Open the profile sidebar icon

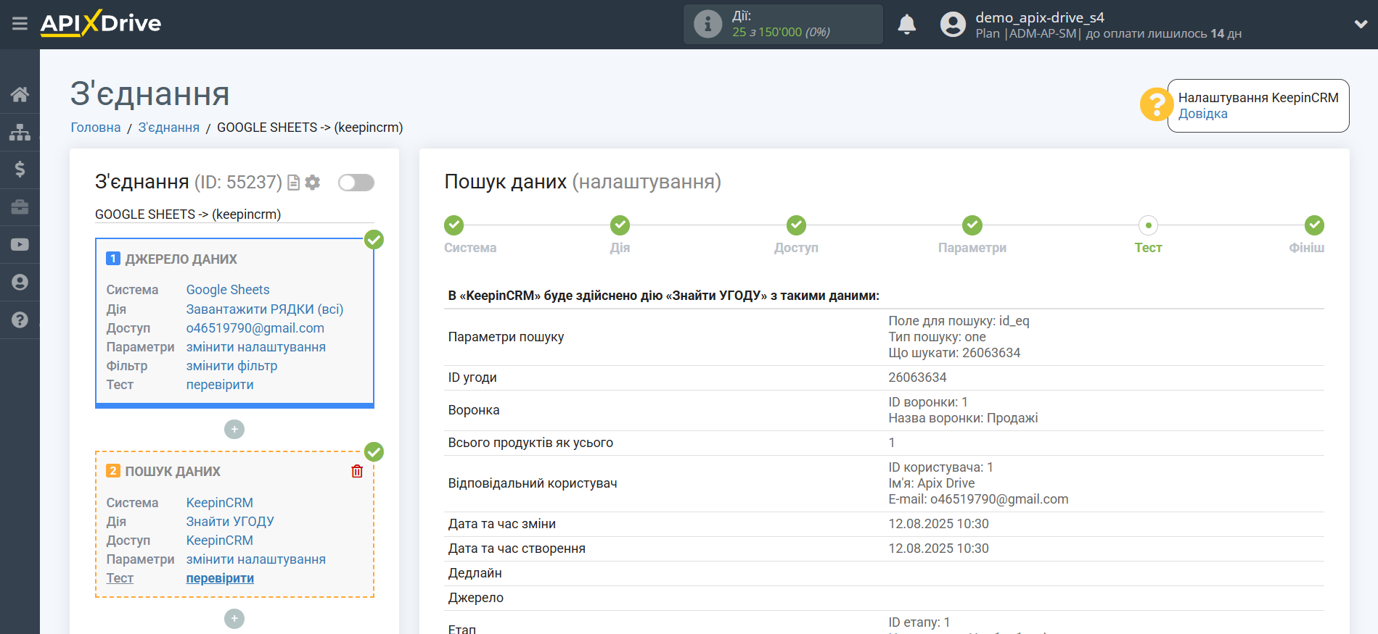point(20,283)
